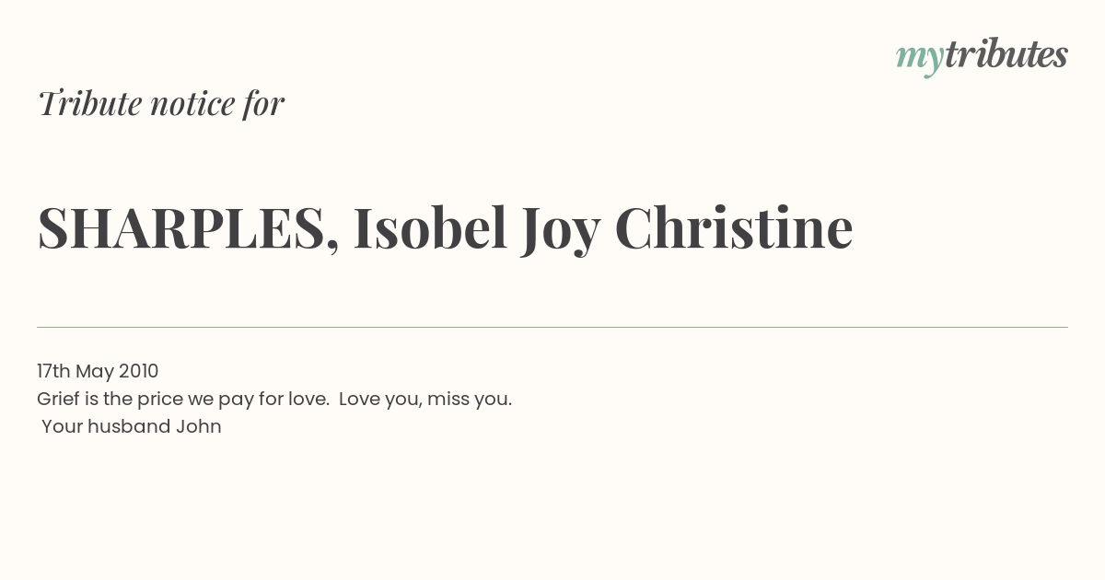Click the "Tribute notice for" heading
1105x580 pixels.
[x=161, y=103]
